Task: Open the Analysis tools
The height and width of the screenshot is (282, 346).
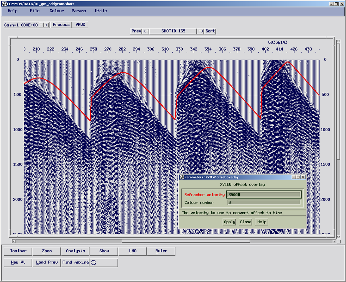Action: coord(75,251)
